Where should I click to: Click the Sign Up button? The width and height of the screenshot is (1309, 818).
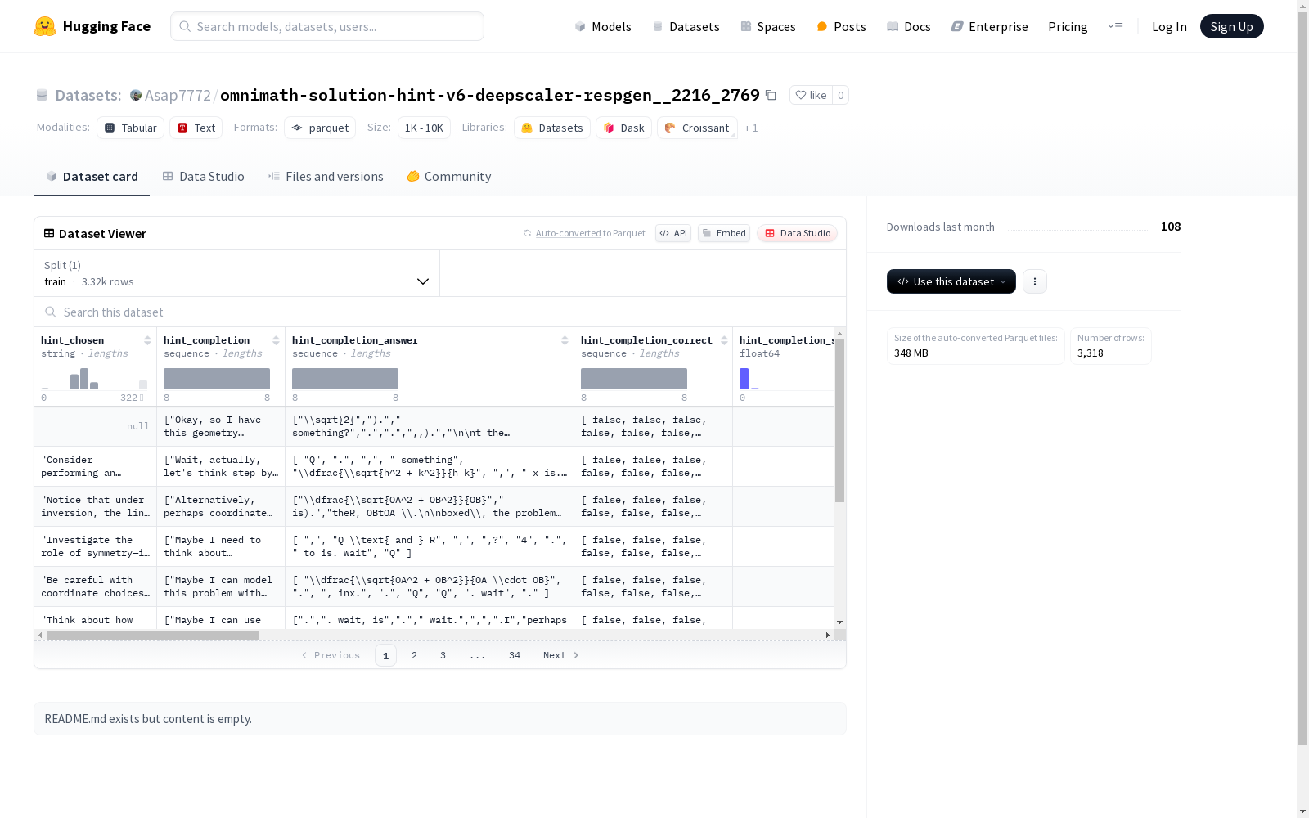pyautogui.click(x=1232, y=26)
